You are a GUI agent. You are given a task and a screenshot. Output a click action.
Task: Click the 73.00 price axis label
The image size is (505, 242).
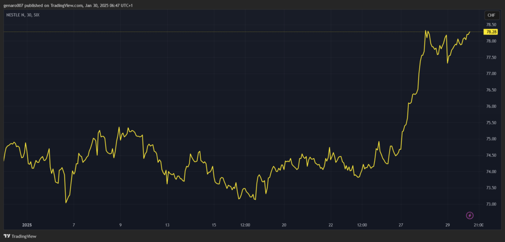coord(491,204)
